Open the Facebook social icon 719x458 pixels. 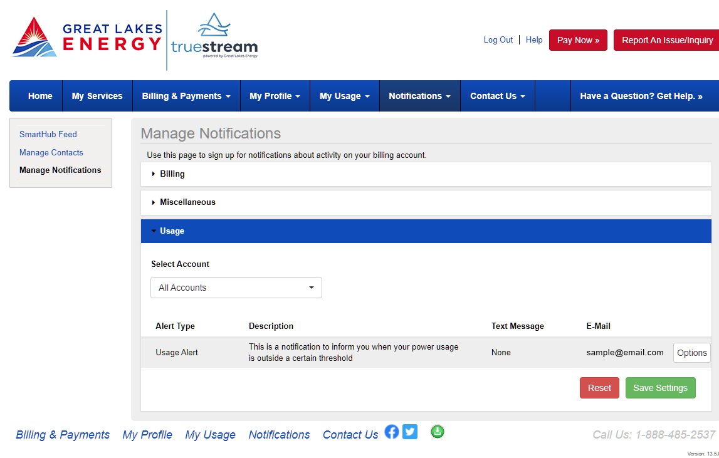[x=392, y=432]
